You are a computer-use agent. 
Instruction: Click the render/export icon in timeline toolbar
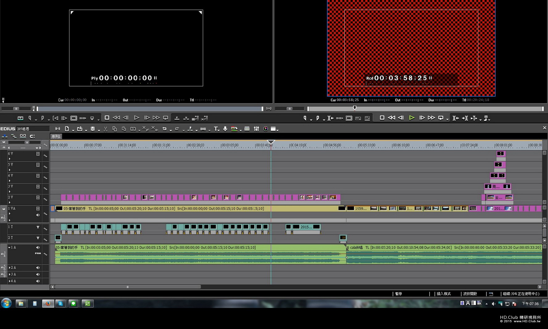[x=234, y=129]
